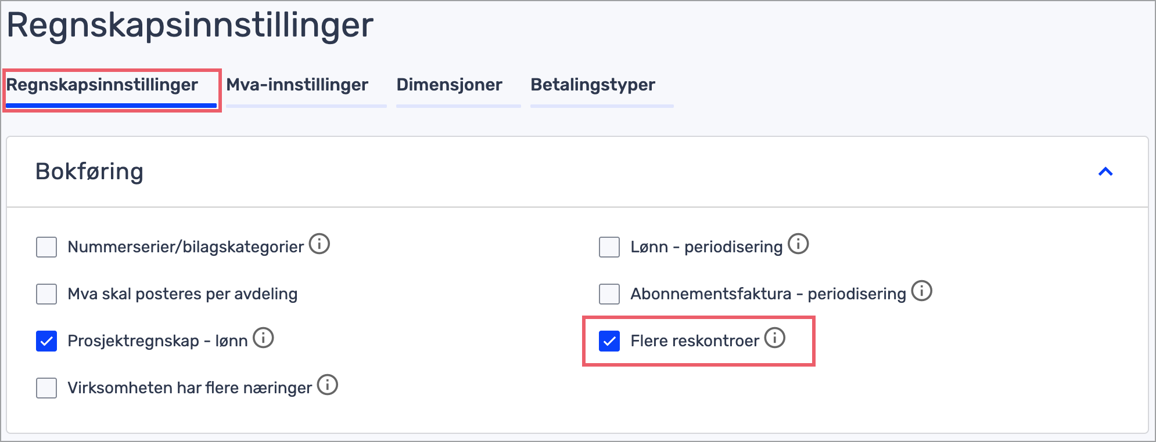The width and height of the screenshot is (1156, 442).
Task: Click info icon beside Lønn - periodisering
Action: coord(798,244)
